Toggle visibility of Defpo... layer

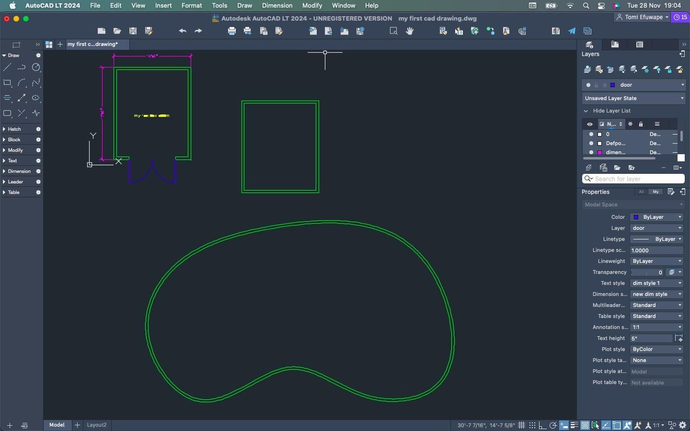[591, 144]
